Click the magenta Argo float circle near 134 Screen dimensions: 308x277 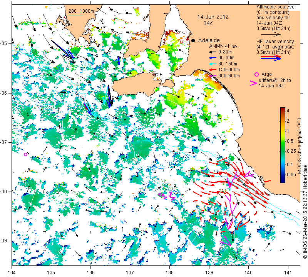click(25, 155)
